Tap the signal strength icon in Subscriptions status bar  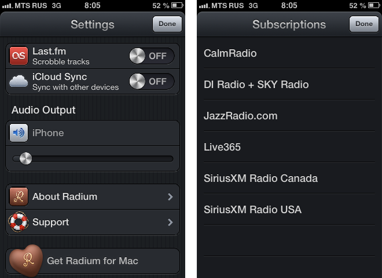coord(203,6)
